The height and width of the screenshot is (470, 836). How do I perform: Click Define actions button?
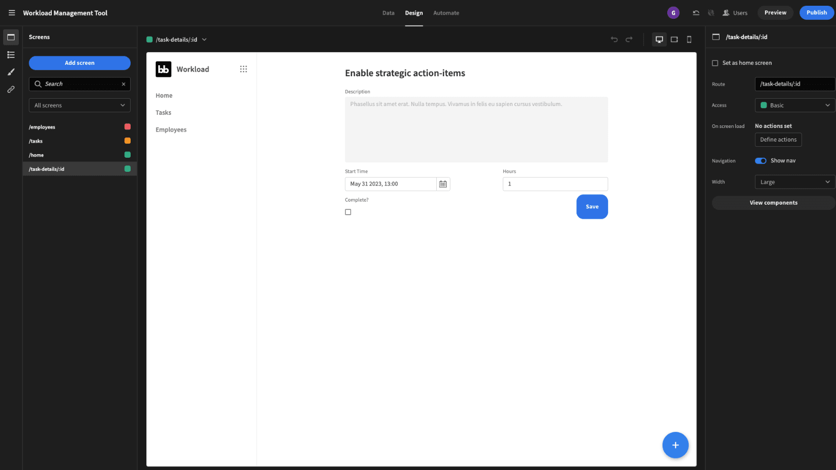pos(779,140)
